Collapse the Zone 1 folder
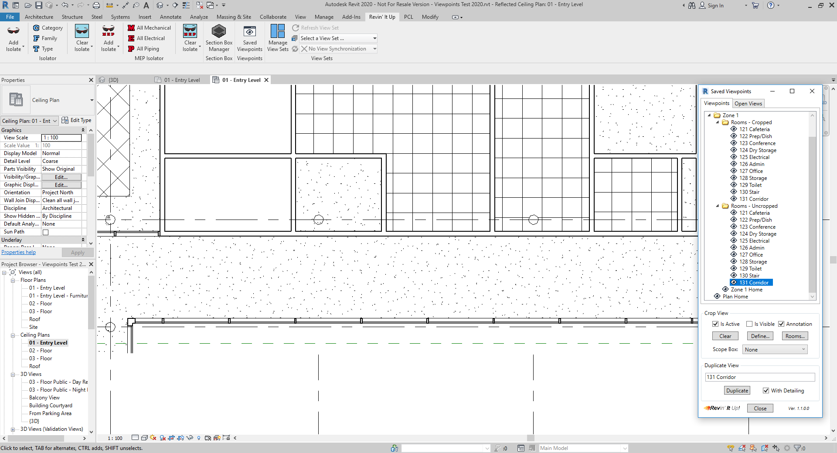Viewport: 837px width, 453px height. tap(709, 115)
